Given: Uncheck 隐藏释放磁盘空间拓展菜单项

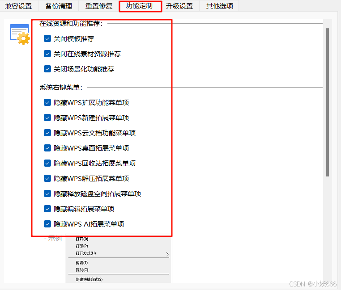Looking at the screenshot, I should tap(47, 193).
